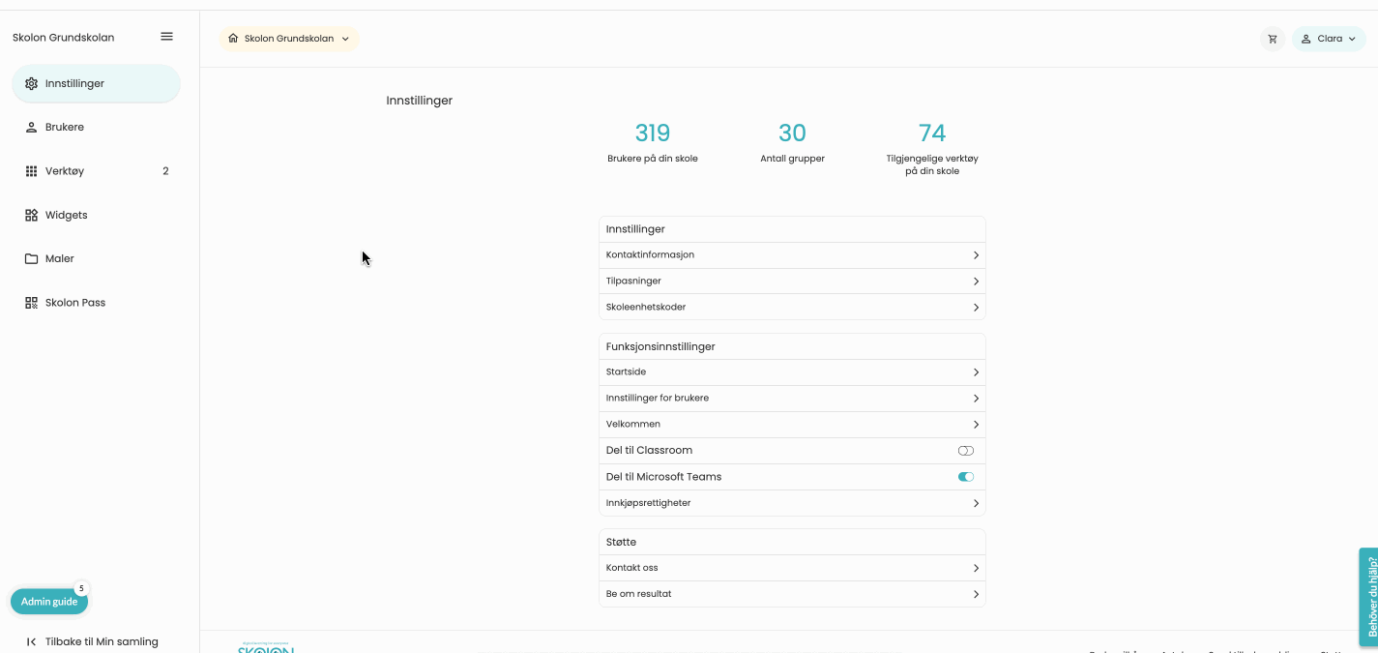
Task: Disable the Del til Microsoft Teams switch
Action: (965, 477)
